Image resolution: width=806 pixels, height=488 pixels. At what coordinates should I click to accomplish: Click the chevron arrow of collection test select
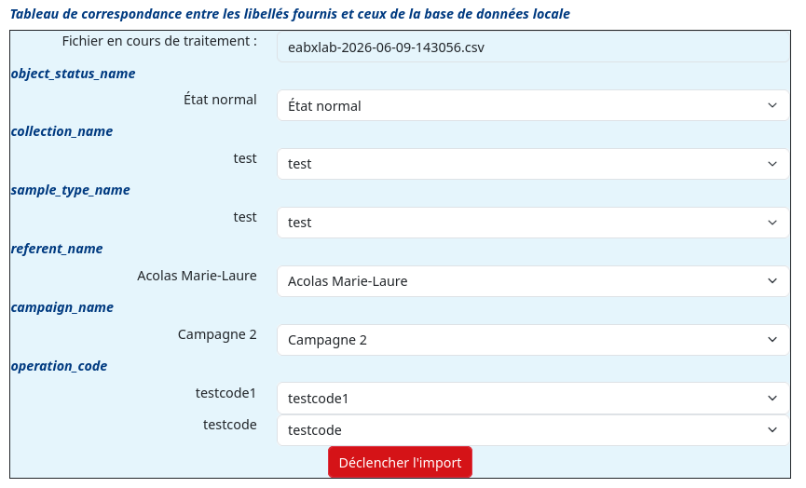pyautogui.click(x=772, y=164)
